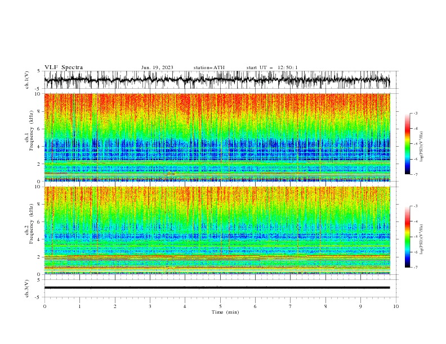Image resolution: width=446 pixels, height=344 pixels.
Task: Click the 'start UT = 12:50:1' label
Action: (272, 67)
